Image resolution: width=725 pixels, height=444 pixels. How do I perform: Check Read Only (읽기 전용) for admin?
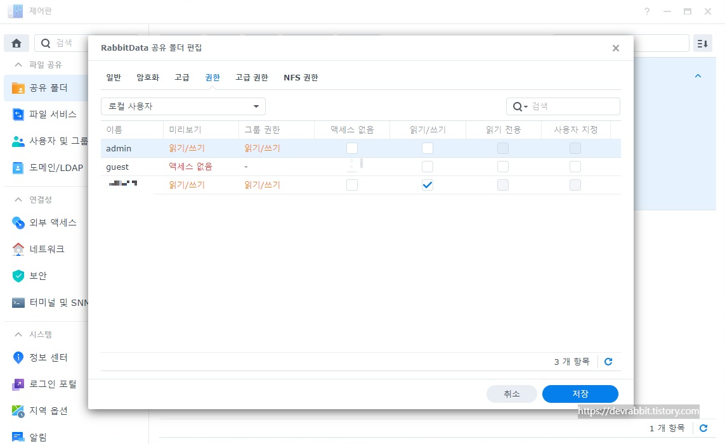502,148
